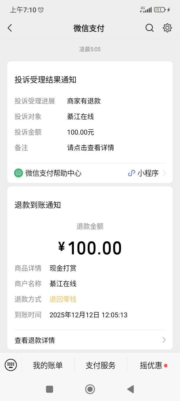Tap the green 微信支付帮助中心 logo
This screenshot has width=180, height=401.
click(18, 173)
